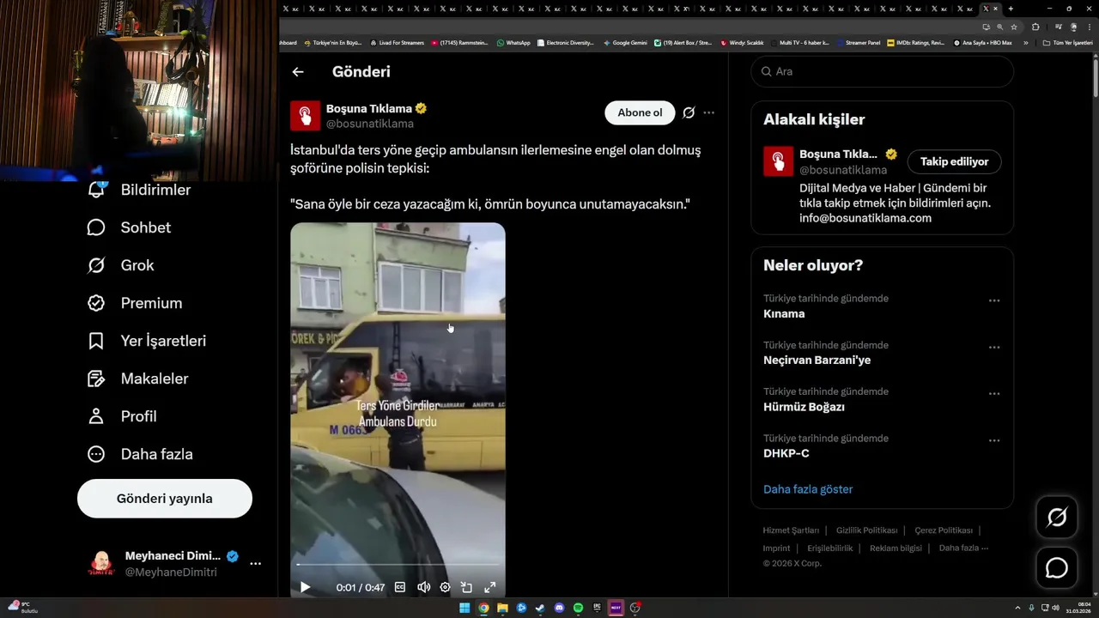The height and width of the screenshot is (618, 1099).
Task: Expand the bookmarks overflow chevron
Action: [x=1025, y=42]
